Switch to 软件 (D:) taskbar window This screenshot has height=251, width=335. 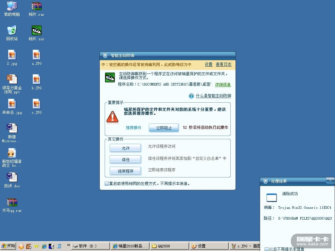pos(90,246)
